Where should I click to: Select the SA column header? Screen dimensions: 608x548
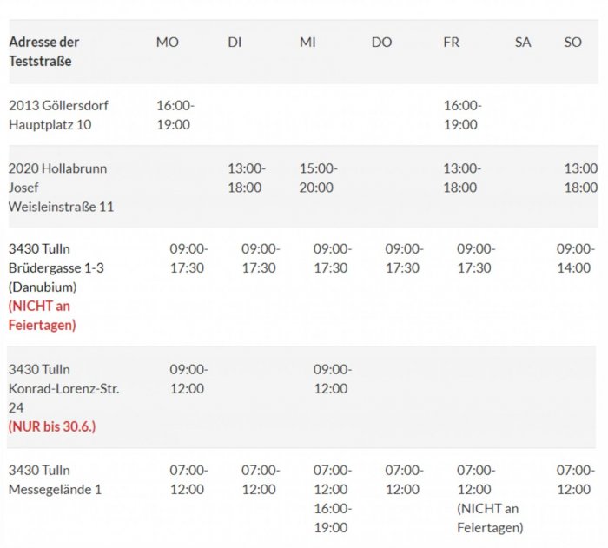coord(523,42)
